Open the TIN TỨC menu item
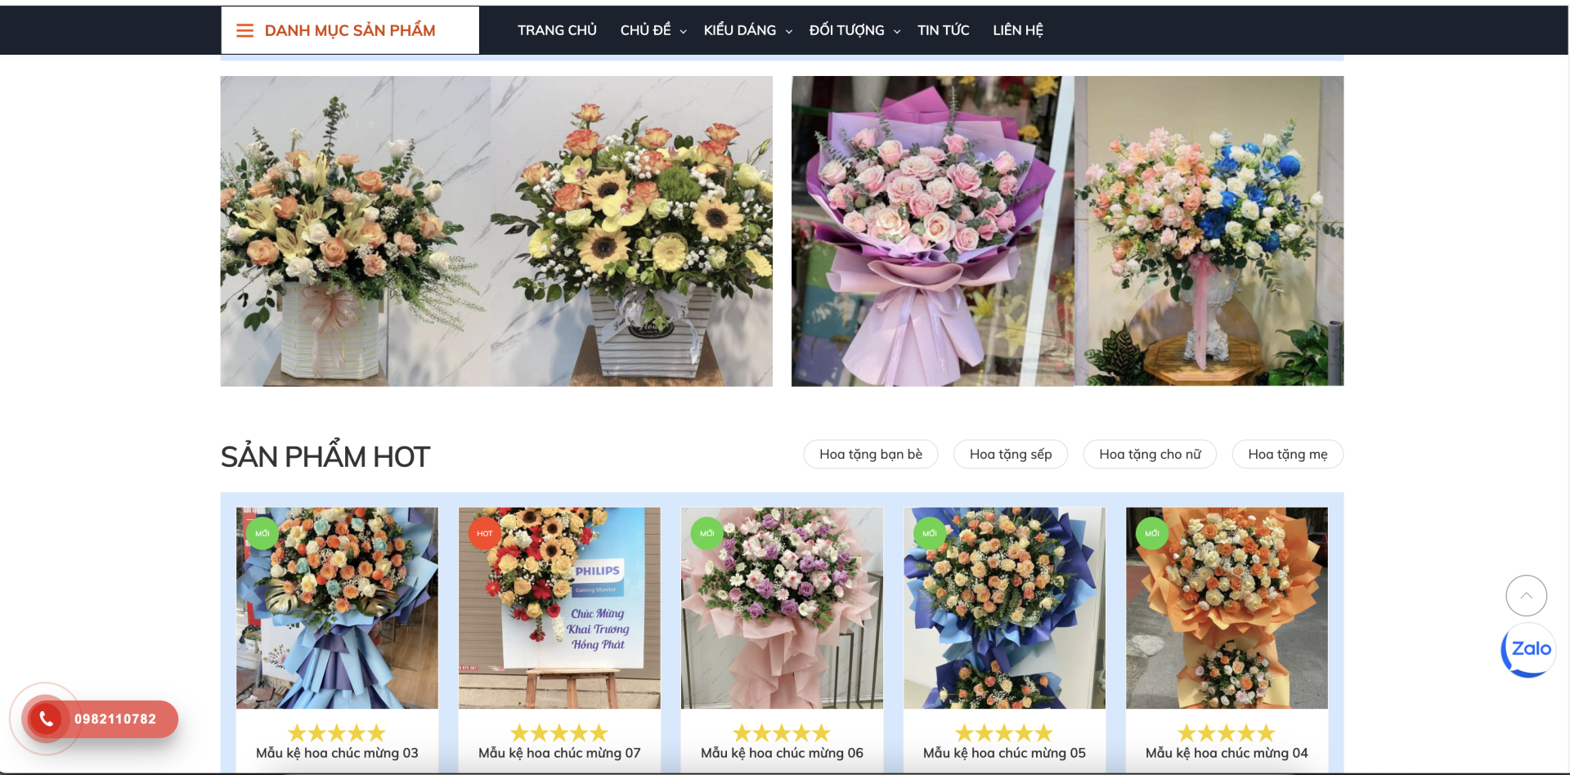The height and width of the screenshot is (775, 1570). pyautogui.click(x=943, y=30)
